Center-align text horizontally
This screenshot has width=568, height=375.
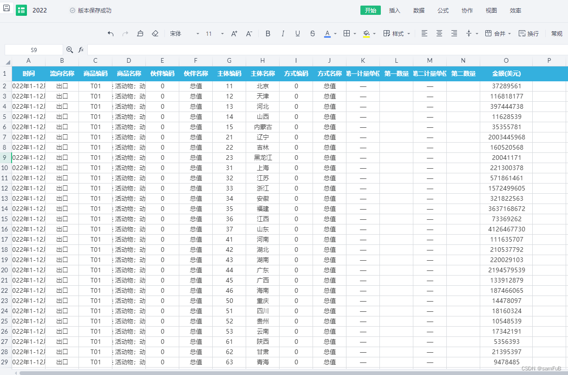tap(439, 33)
